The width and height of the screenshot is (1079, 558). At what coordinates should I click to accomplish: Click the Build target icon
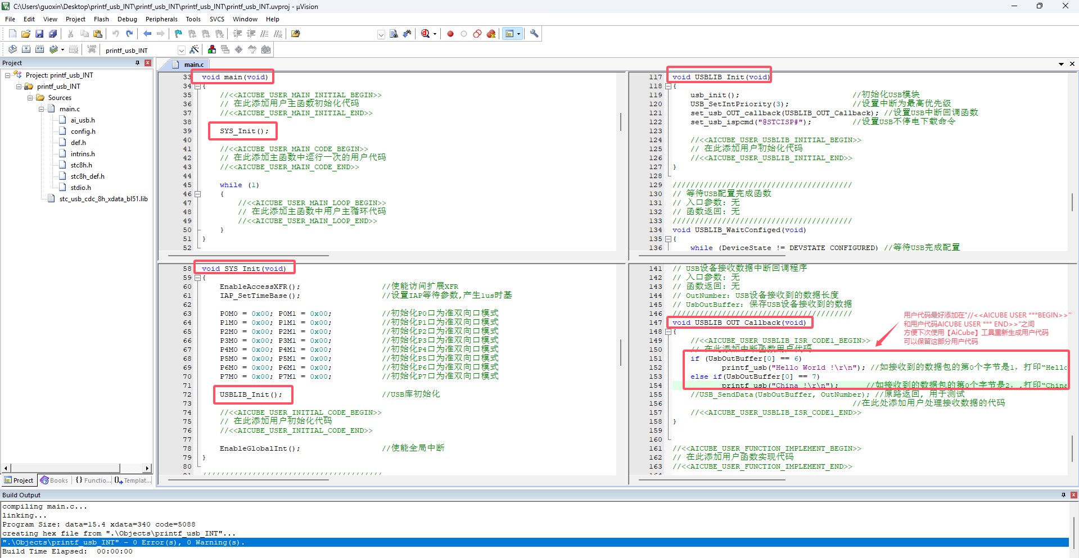[26, 49]
